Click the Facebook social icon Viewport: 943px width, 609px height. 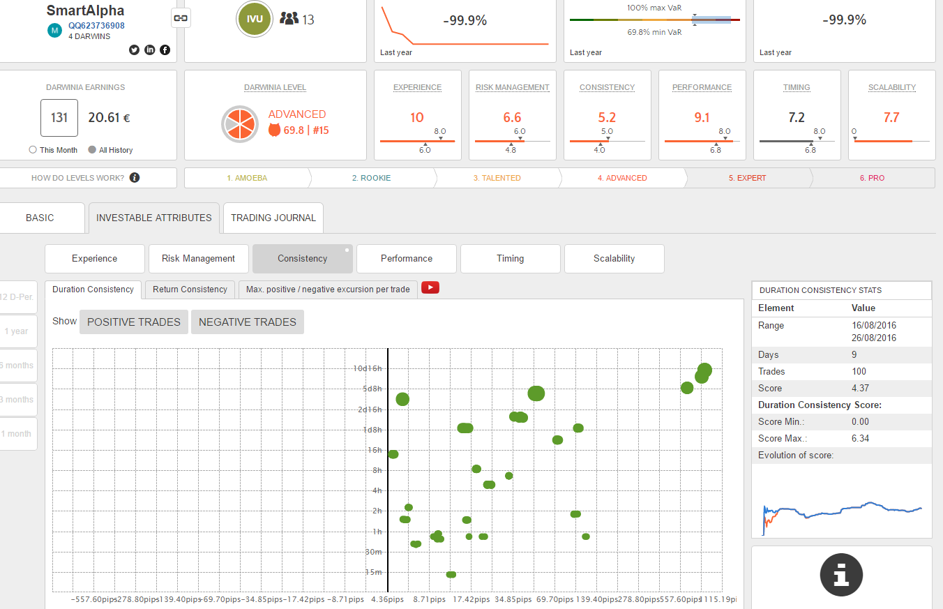[165, 50]
